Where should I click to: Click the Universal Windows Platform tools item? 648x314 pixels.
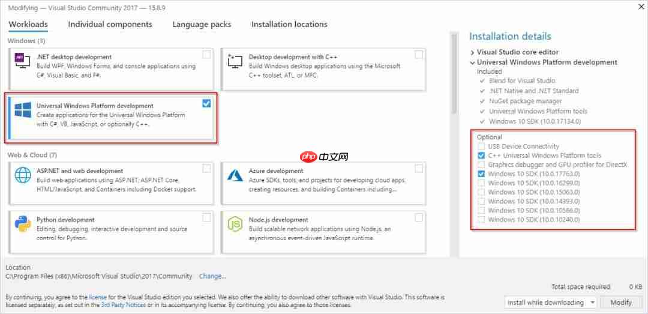[x=538, y=111]
